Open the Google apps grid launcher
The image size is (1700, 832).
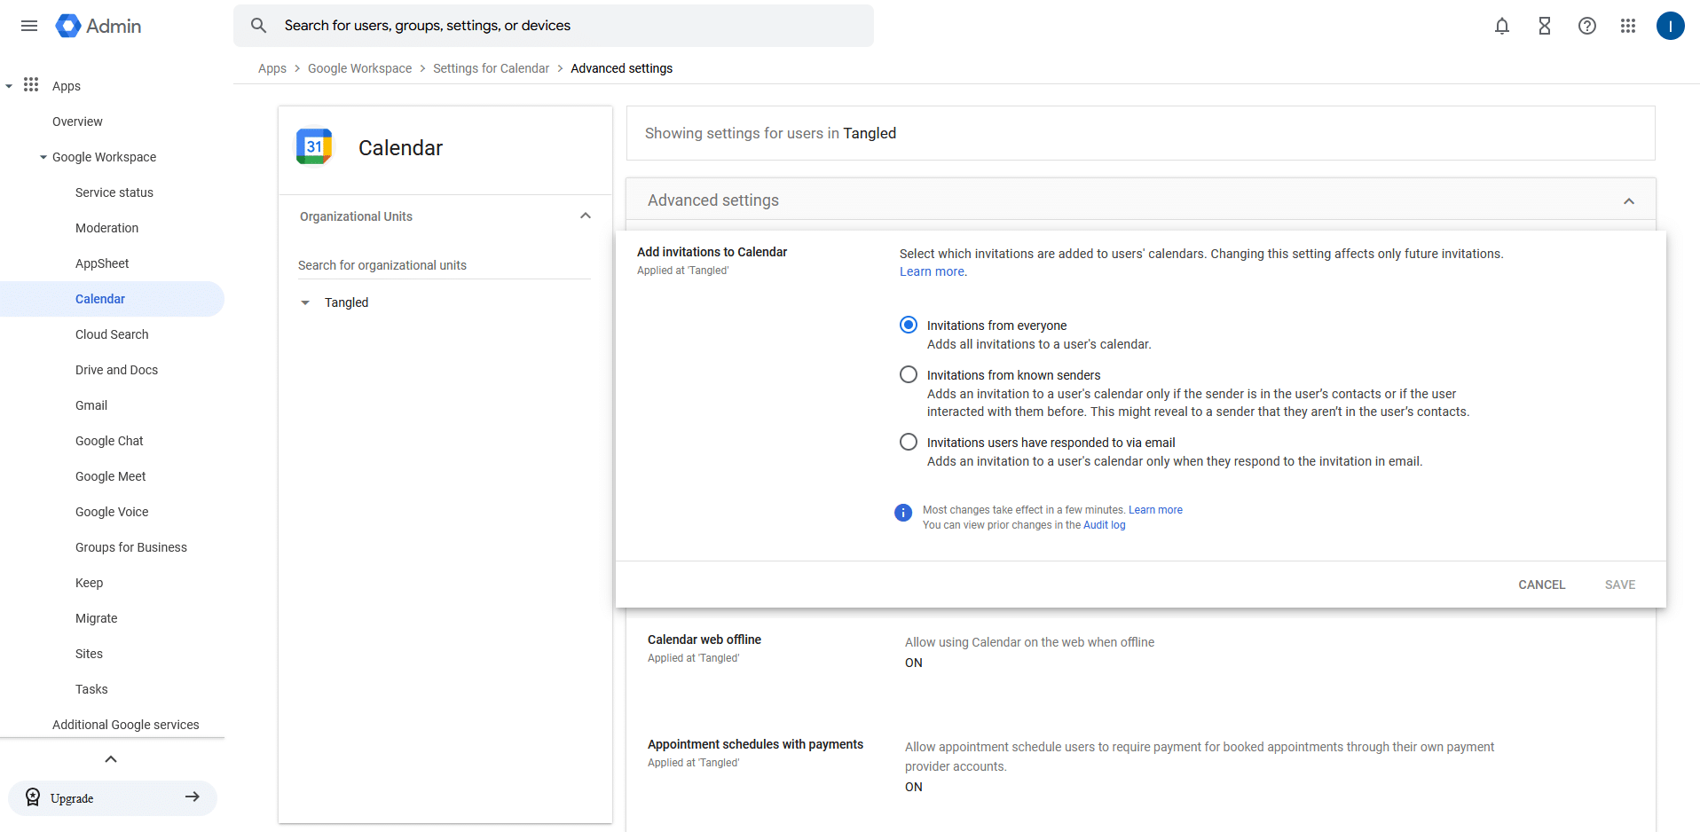pyautogui.click(x=1627, y=26)
